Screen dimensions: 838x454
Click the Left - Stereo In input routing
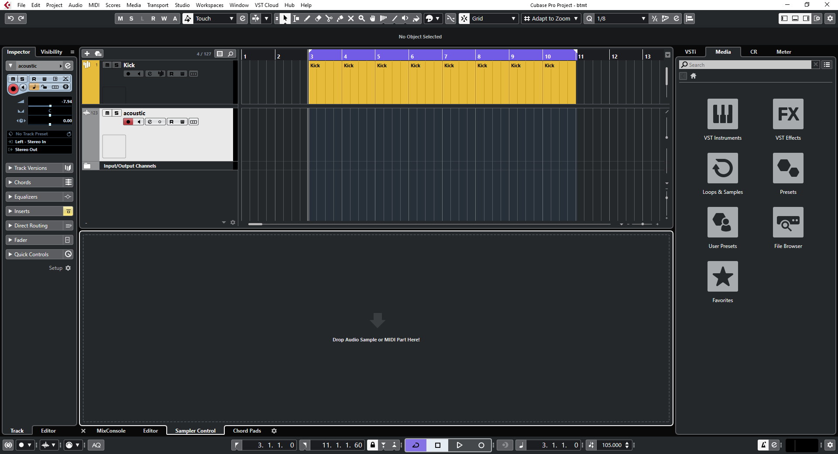click(x=40, y=142)
